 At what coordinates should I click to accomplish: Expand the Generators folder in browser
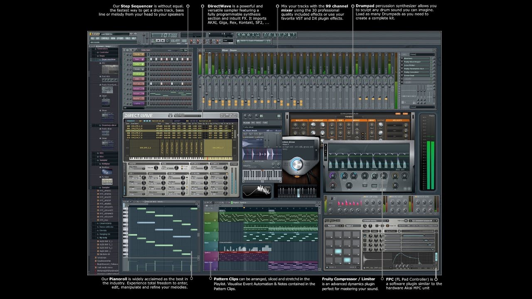(102, 49)
